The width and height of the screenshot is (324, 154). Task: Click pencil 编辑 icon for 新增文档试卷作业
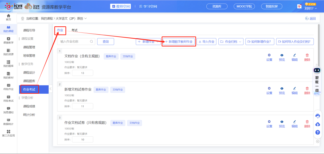pos(294,89)
